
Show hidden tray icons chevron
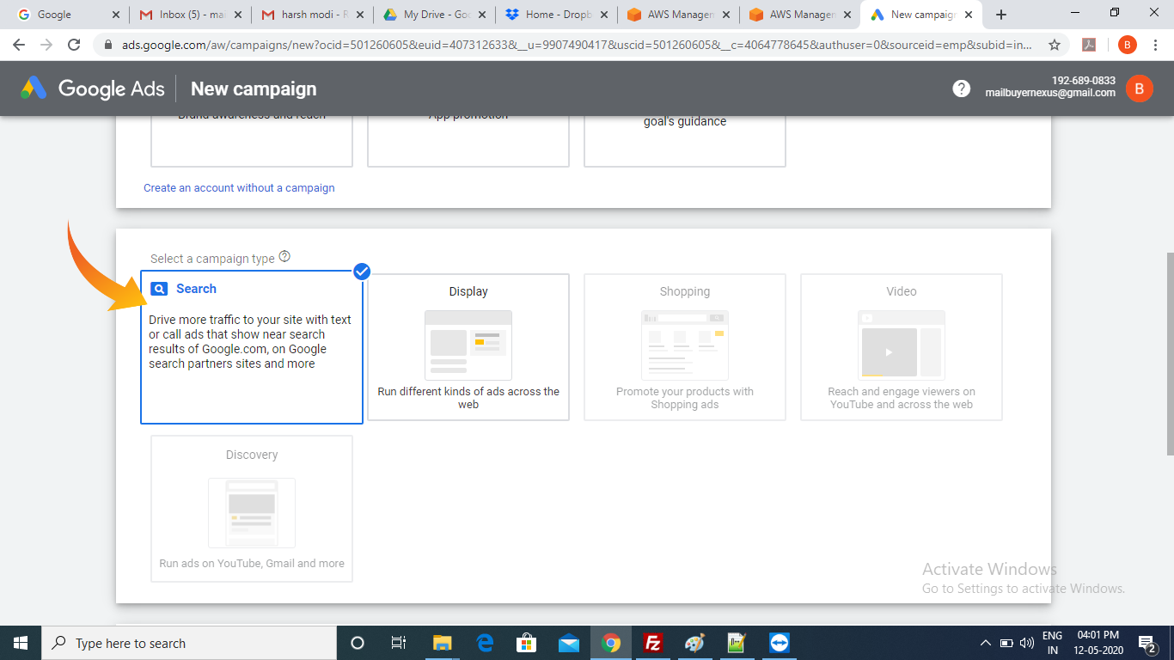click(x=985, y=643)
